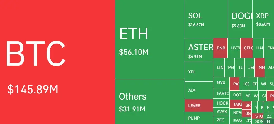This screenshot has height=124, width=274.
Task: Click the XPL tile
Action: (199, 72)
